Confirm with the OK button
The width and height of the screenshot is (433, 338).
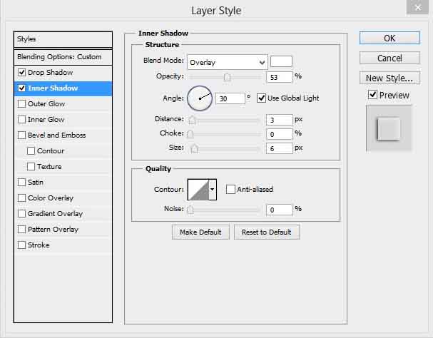[389, 38]
